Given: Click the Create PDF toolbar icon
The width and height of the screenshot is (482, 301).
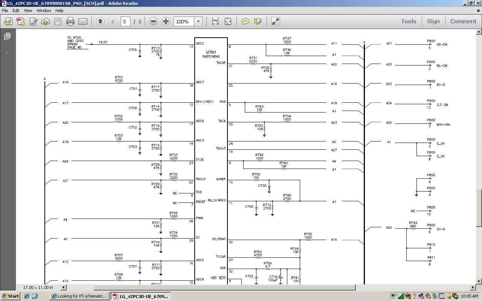Looking at the screenshot, I should (21, 21).
